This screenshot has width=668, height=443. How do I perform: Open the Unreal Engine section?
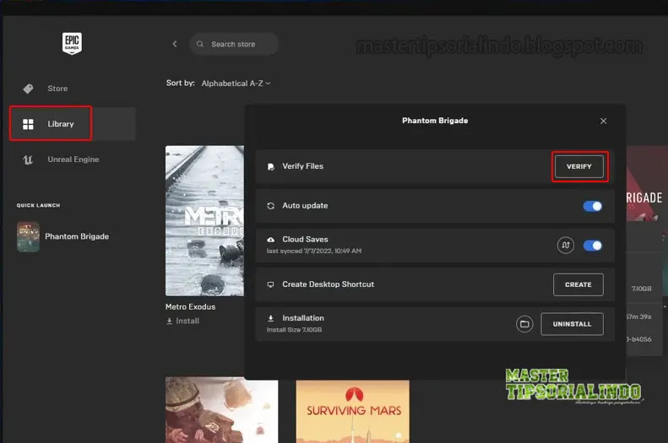click(73, 159)
